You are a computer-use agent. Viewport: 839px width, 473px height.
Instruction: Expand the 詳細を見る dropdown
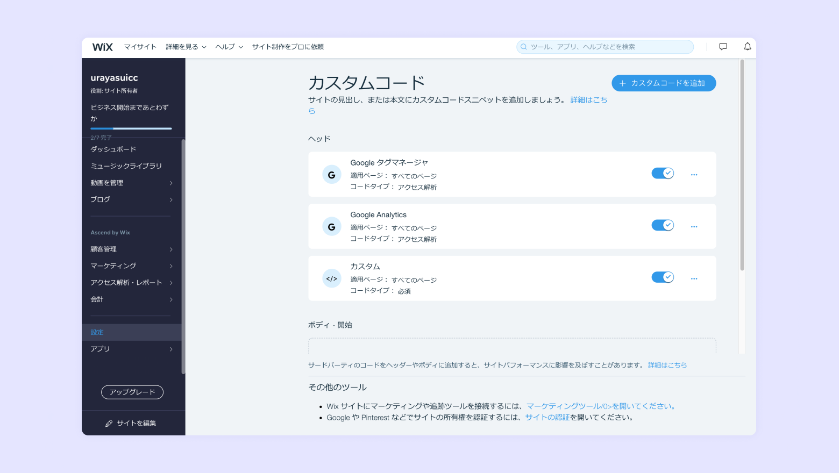click(x=186, y=47)
